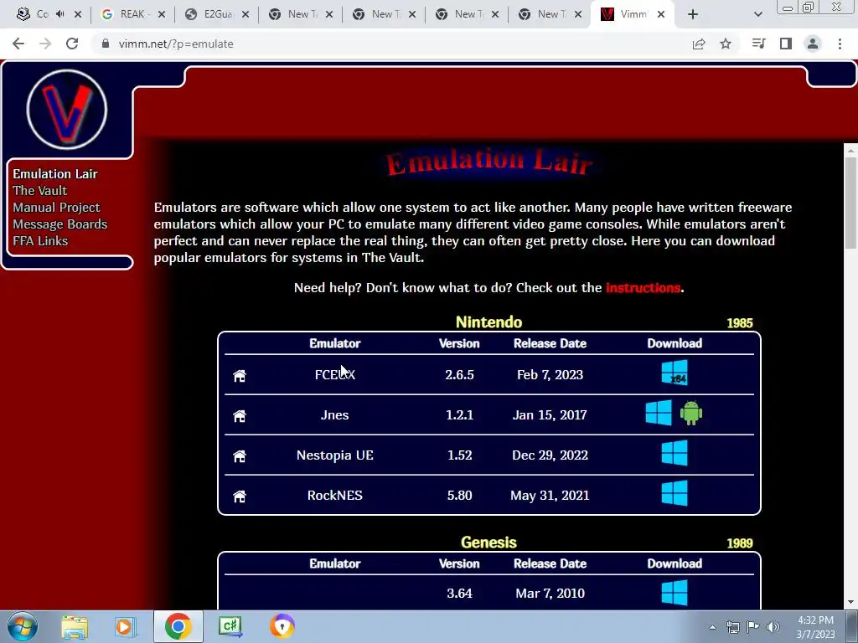This screenshot has height=643, width=858.
Task: Download Nestopia UE for Windows
Action: tap(675, 453)
